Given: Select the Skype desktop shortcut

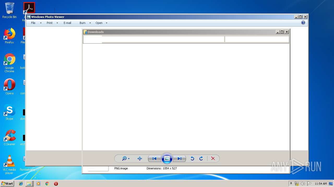Looking at the screenshot, I should click(x=9, y=112).
